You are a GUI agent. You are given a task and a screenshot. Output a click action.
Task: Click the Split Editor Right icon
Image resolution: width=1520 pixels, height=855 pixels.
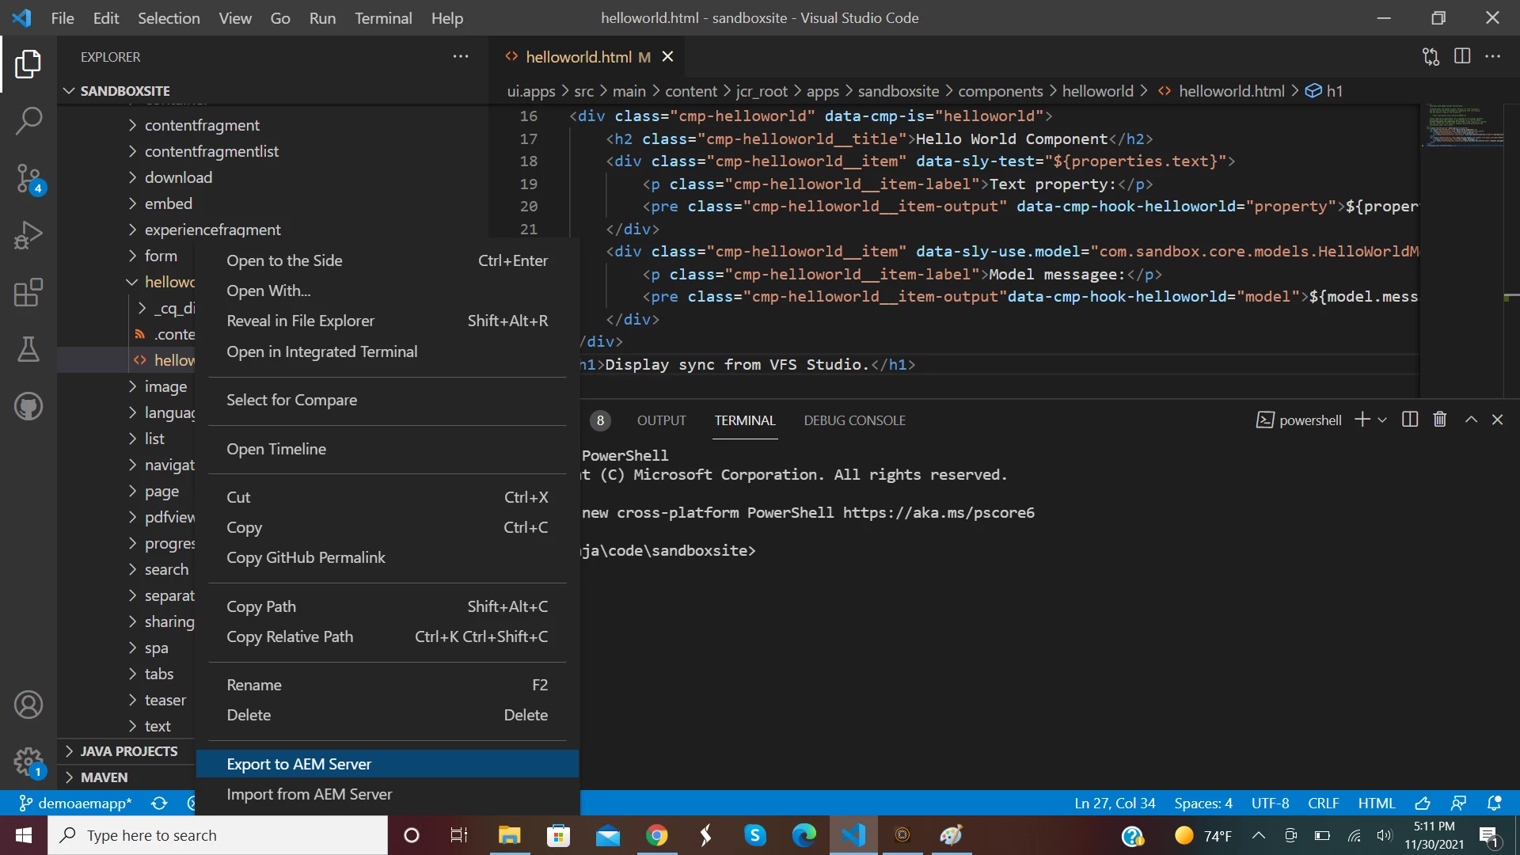click(1462, 56)
